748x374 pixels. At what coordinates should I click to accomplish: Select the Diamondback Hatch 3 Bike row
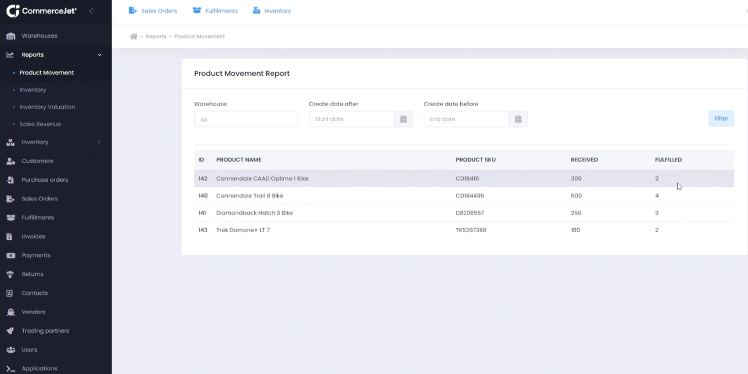click(x=464, y=213)
